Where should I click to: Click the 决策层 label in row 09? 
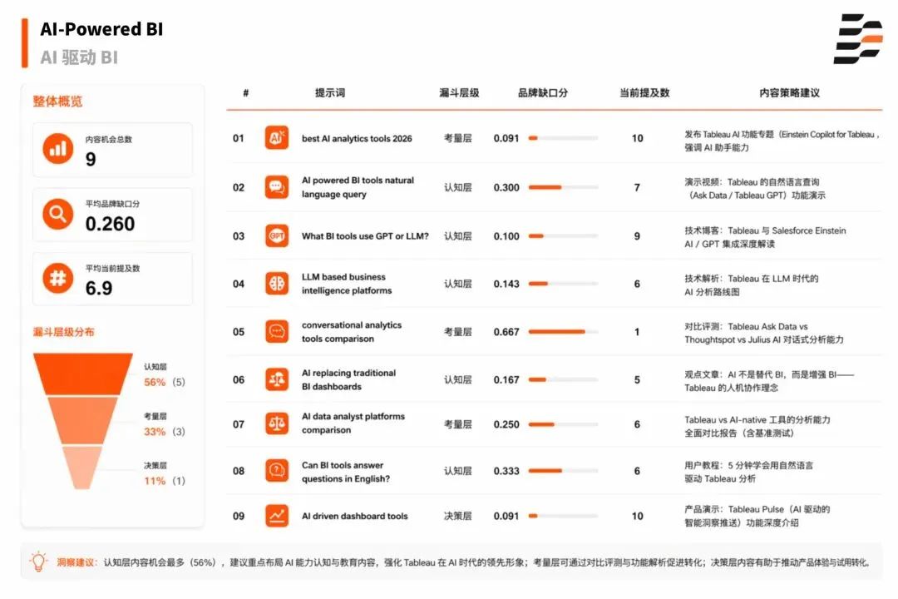pyautogui.click(x=457, y=516)
